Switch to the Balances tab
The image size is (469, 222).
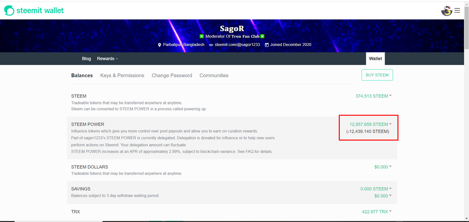(x=82, y=76)
